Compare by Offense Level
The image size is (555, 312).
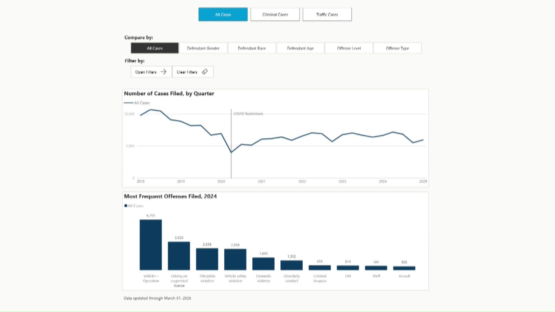pyautogui.click(x=349, y=48)
